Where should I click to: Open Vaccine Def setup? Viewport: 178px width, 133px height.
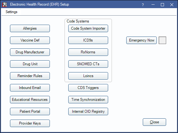tap(30, 40)
